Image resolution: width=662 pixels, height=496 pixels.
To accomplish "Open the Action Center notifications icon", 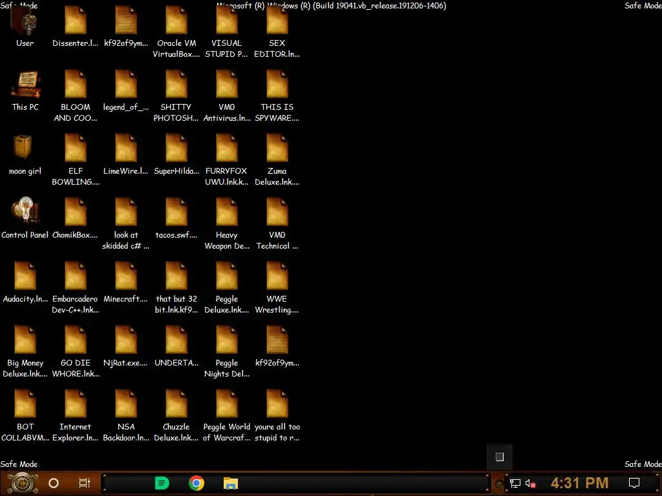I will coord(634,483).
